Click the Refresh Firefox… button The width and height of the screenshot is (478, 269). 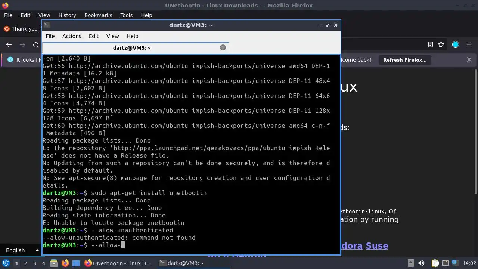pyautogui.click(x=405, y=60)
